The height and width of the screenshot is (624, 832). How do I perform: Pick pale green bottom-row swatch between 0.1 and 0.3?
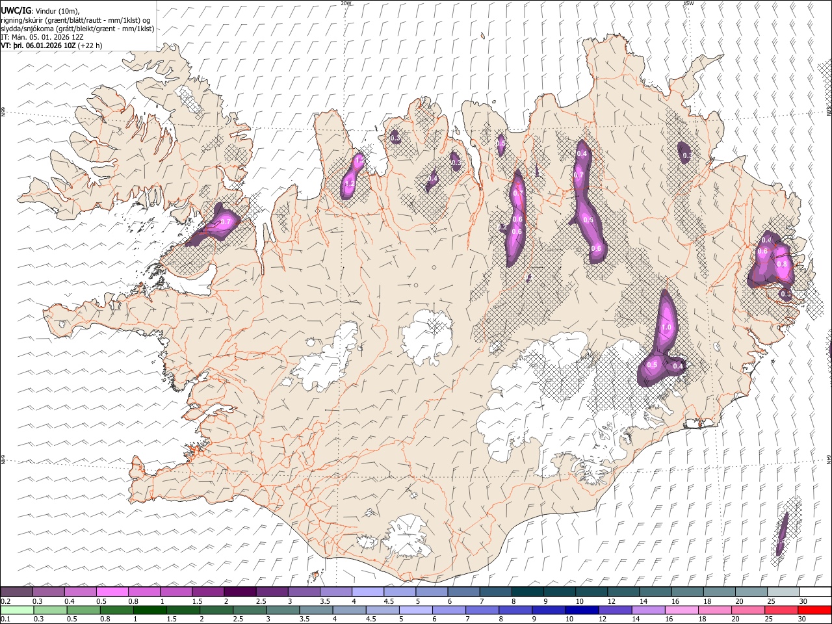(x=17, y=610)
